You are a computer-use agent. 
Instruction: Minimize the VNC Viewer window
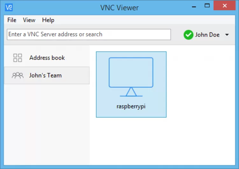[x=194, y=7]
